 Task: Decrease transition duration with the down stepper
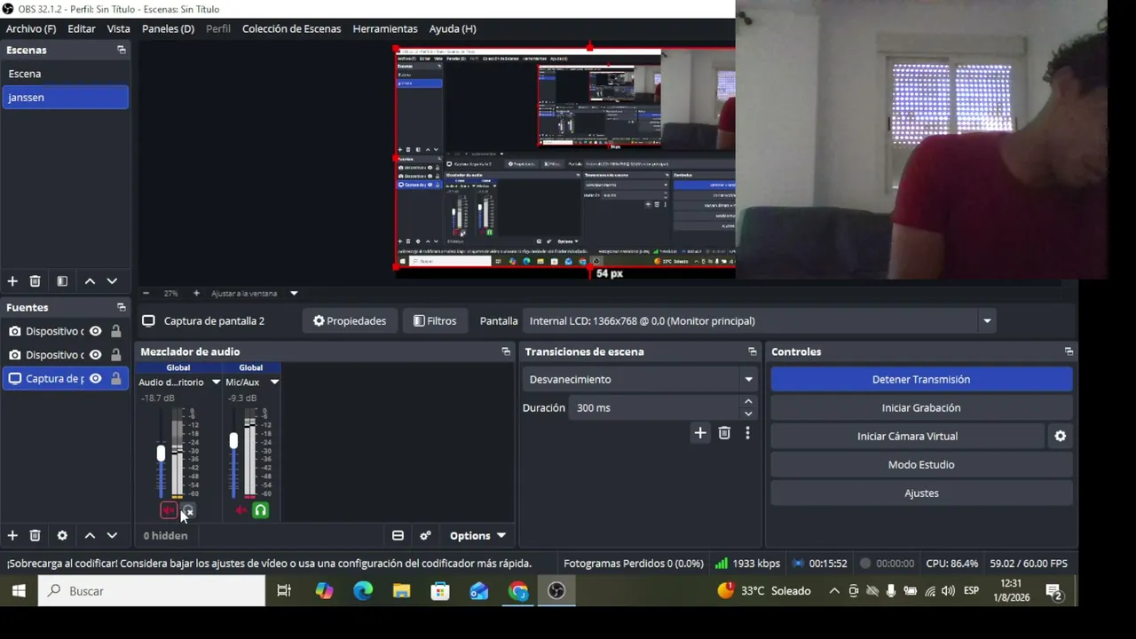pyautogui.click(x=748, y=414)
